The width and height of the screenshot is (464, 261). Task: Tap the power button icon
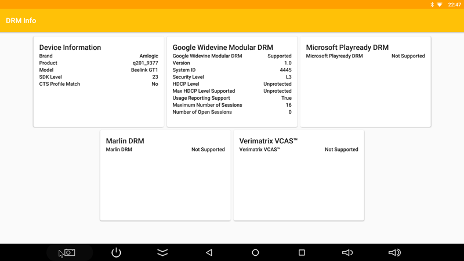click(x=116, y=252)
